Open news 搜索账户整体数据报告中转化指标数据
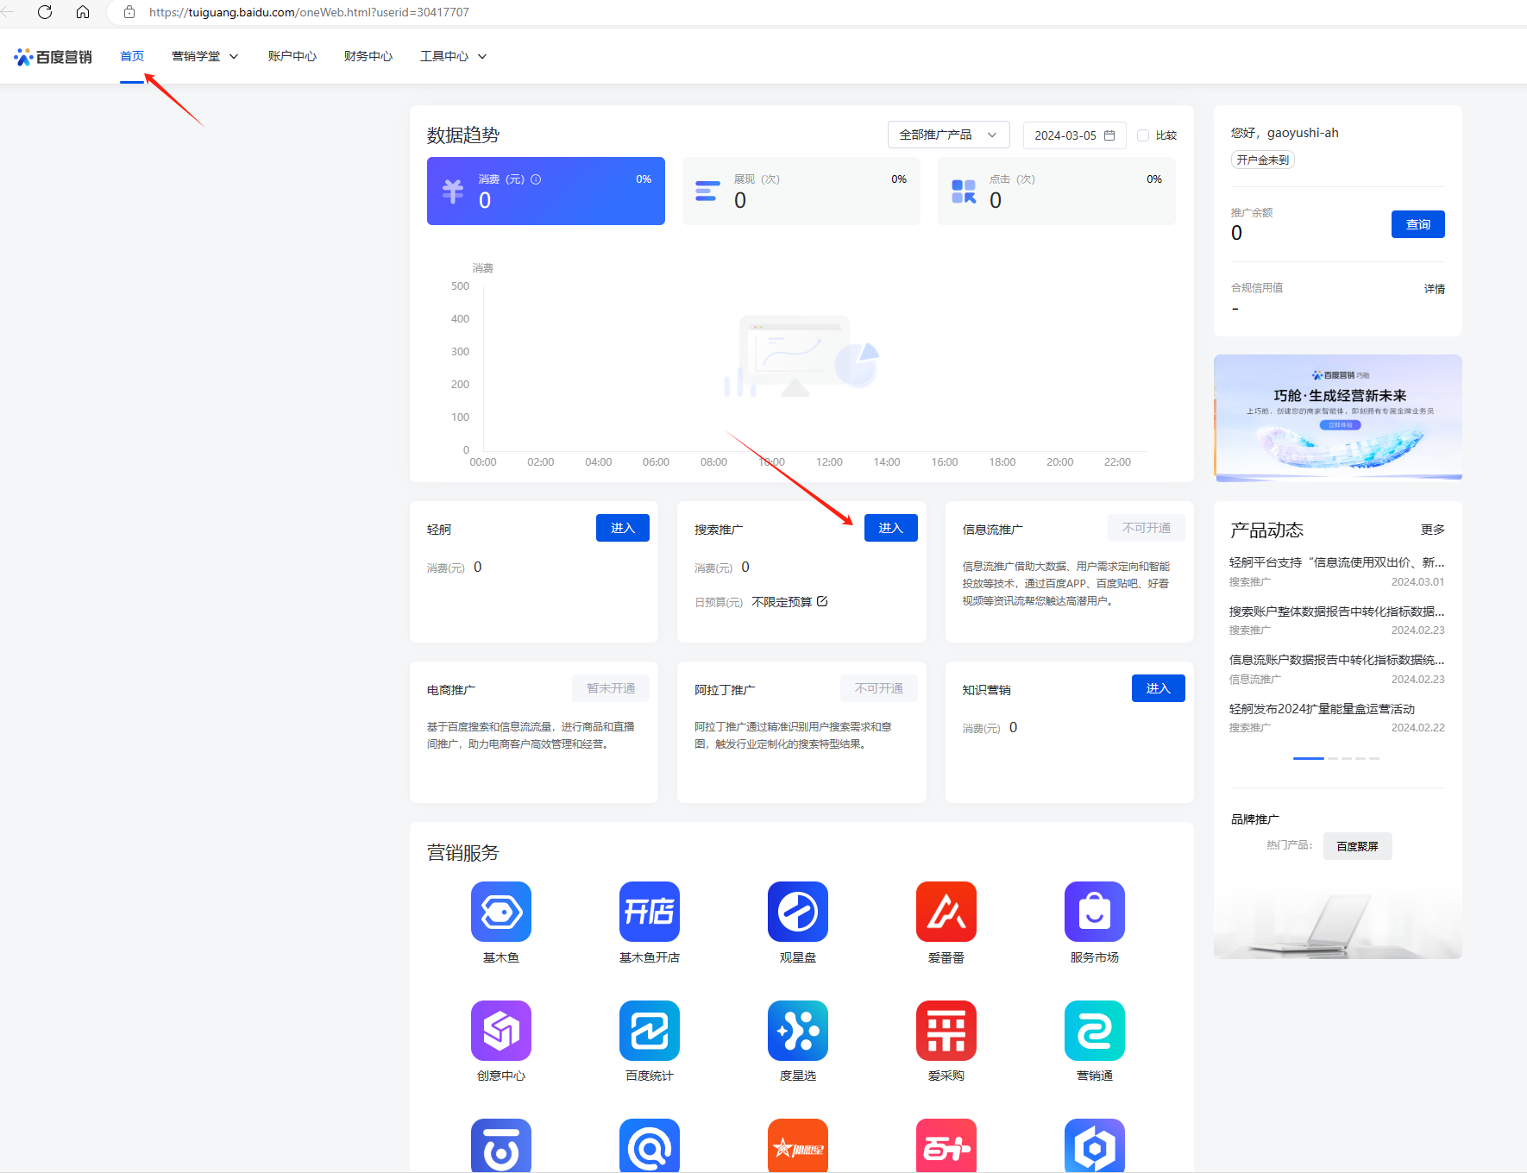1527x1173 pixels. (1337, 612)
